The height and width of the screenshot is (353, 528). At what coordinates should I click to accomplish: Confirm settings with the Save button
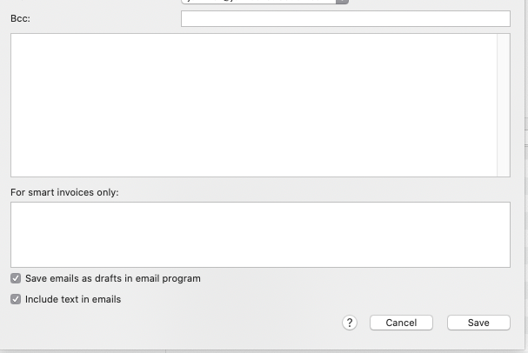point(478,323)
